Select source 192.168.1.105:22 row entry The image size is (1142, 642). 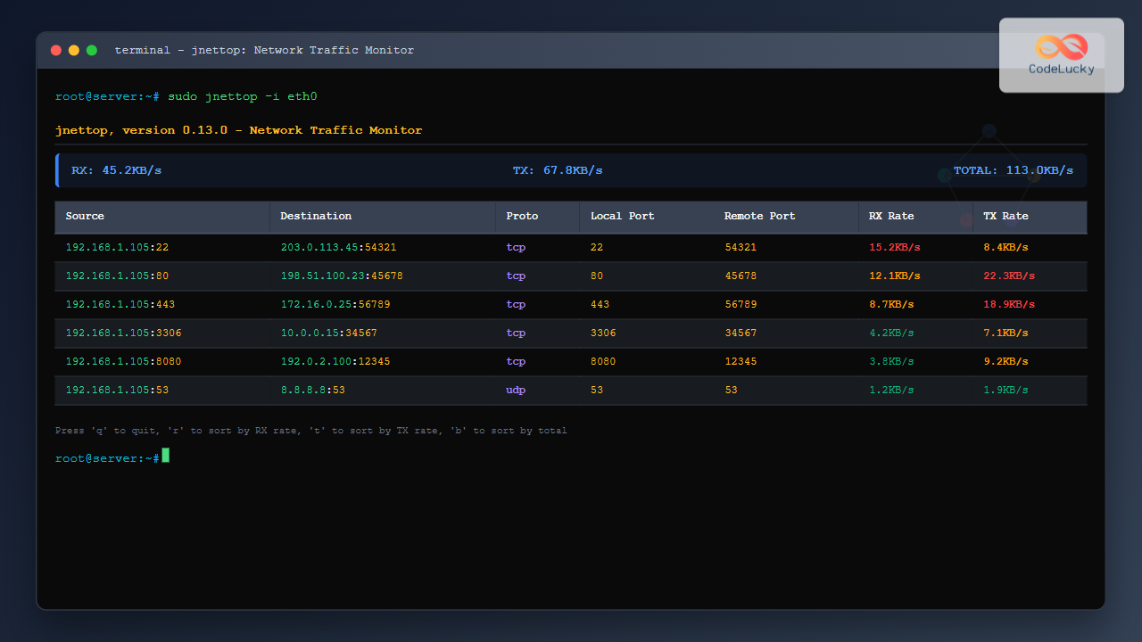pos(117,247)
